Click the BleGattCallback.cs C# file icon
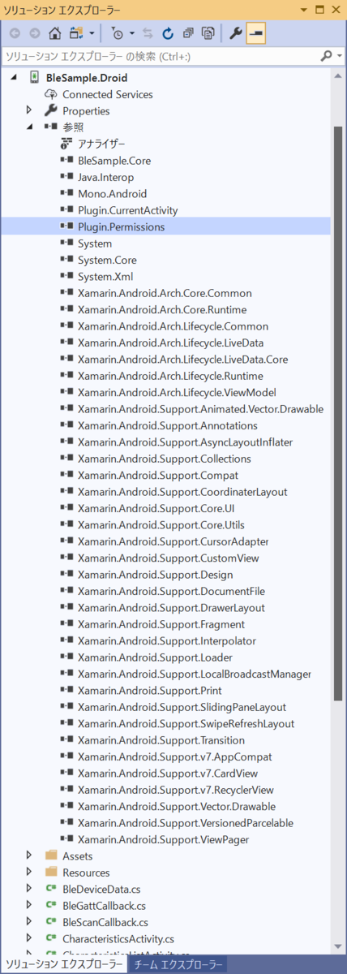 [x=51, y=905]
